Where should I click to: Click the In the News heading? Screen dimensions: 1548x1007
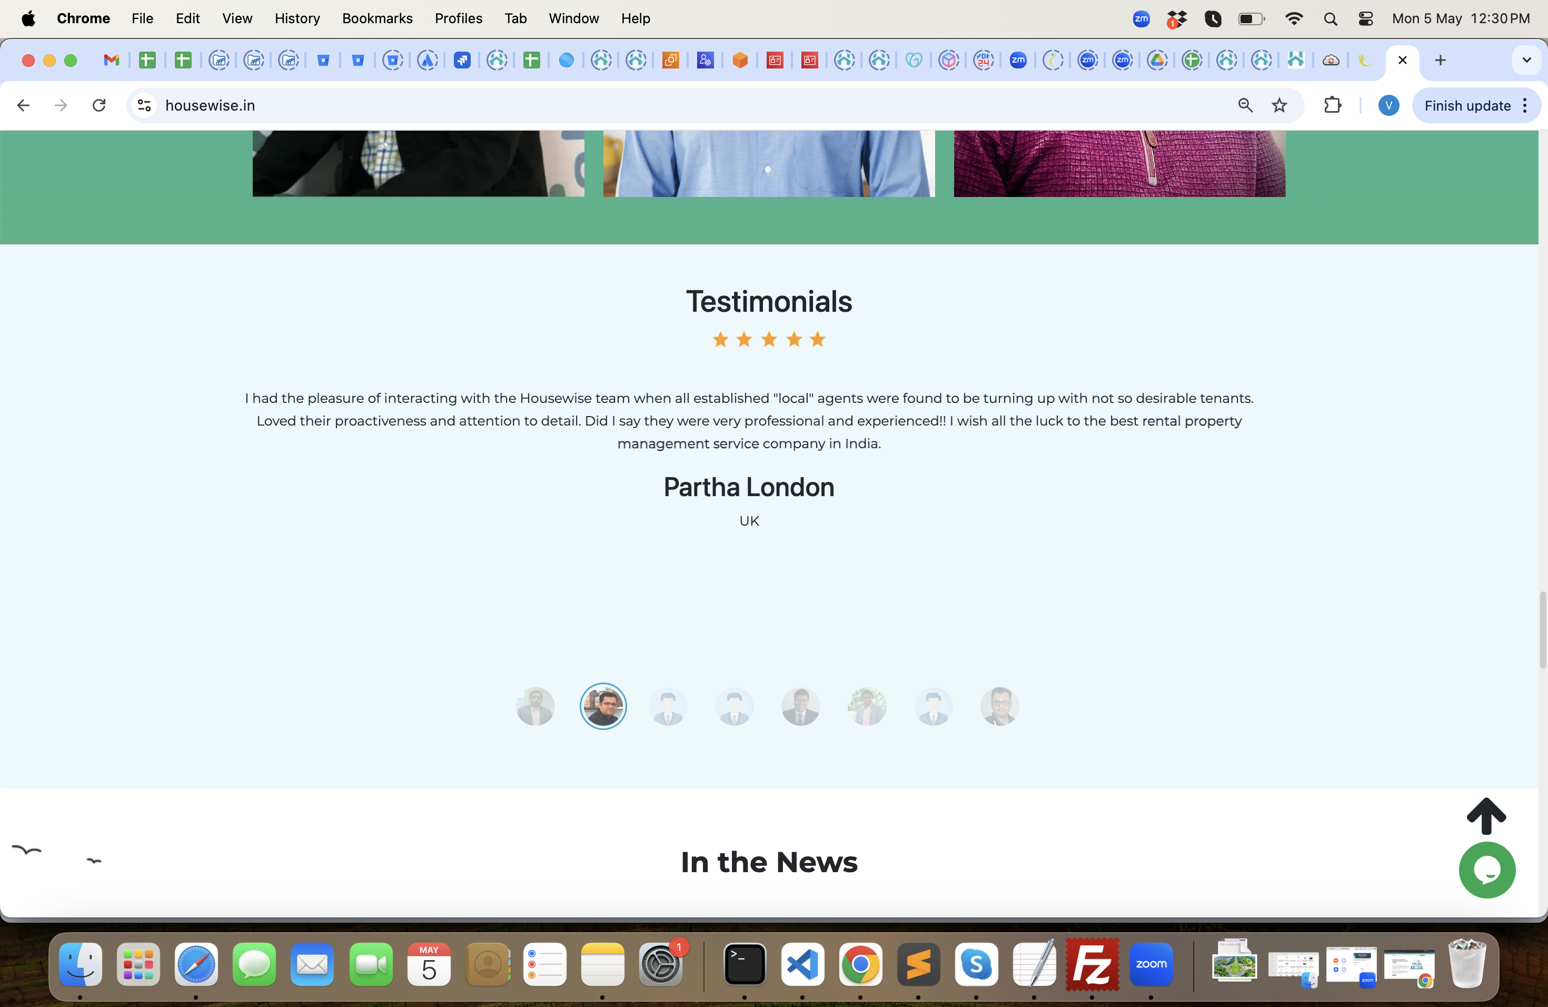click(769, 862)
